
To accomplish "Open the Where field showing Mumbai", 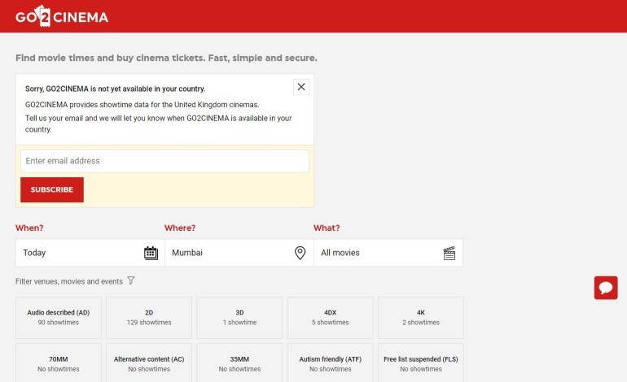I will click(239, 253).
